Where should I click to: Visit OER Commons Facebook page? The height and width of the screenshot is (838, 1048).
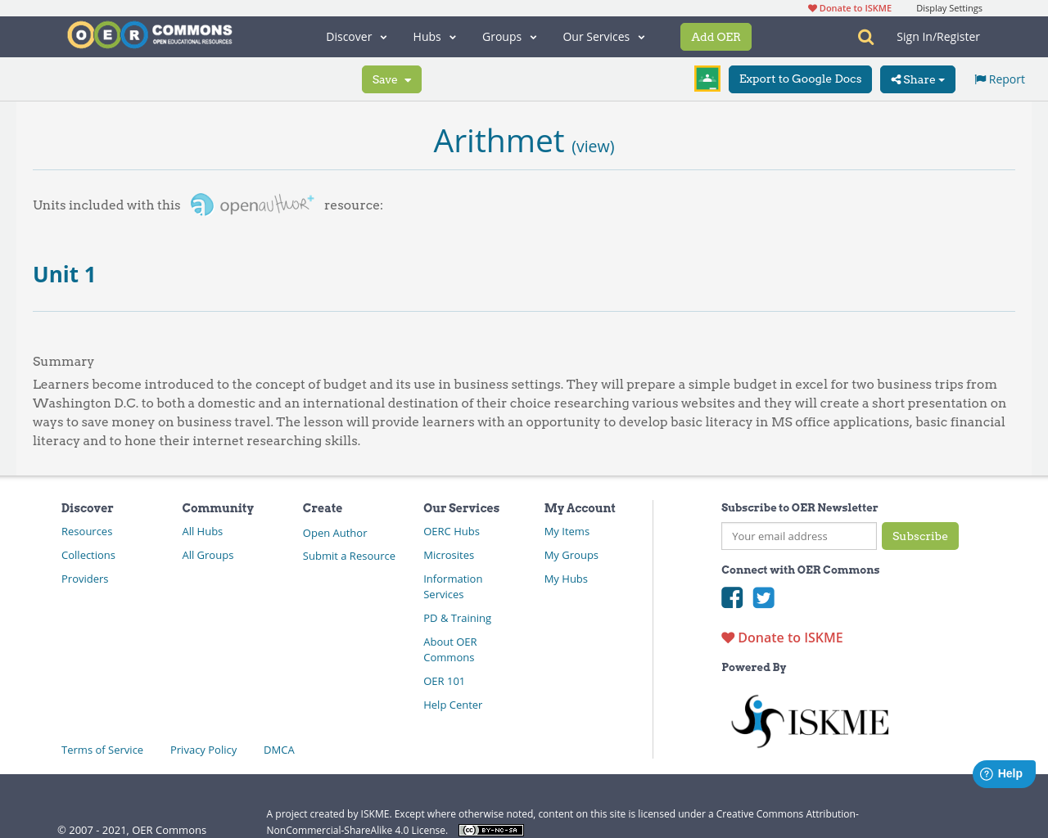(732, 597)
